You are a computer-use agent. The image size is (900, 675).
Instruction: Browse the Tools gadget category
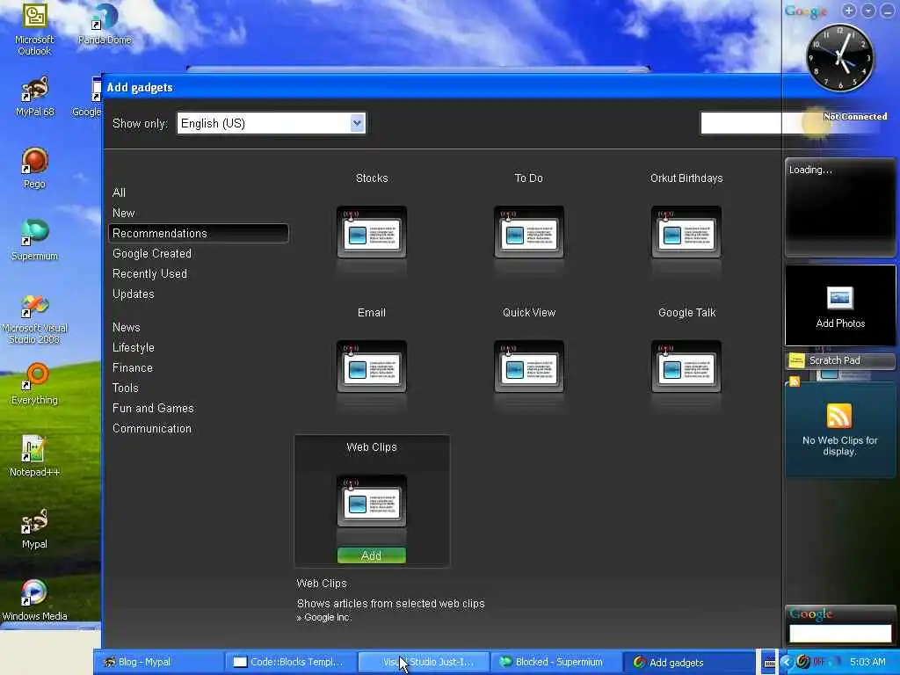(125, 388)
